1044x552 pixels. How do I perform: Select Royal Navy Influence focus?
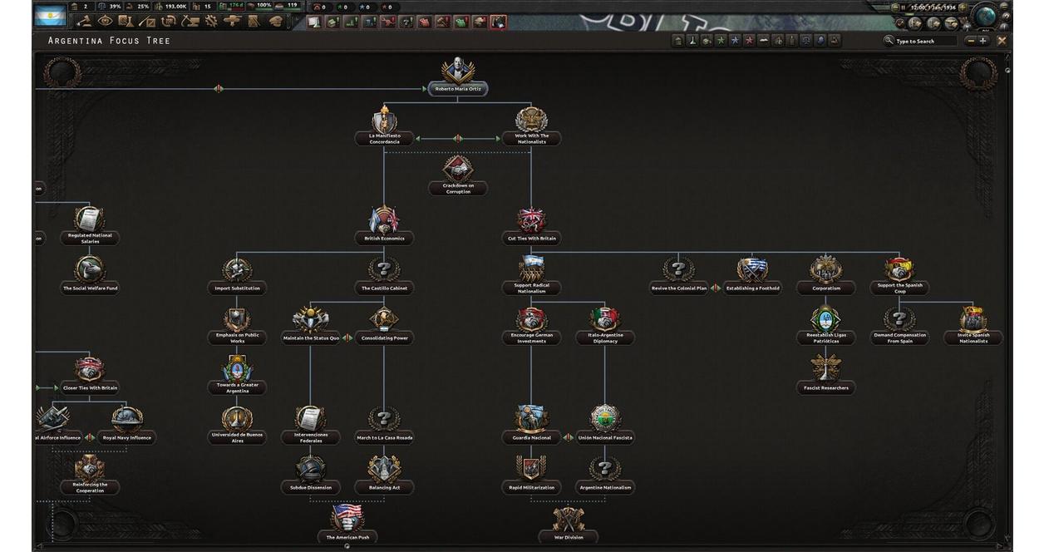coord(127,426)
